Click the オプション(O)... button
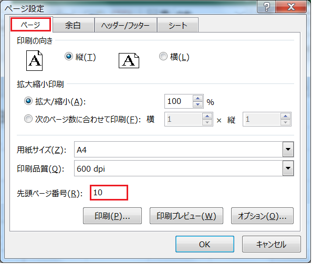312x264 pixels. pos(262,216)
